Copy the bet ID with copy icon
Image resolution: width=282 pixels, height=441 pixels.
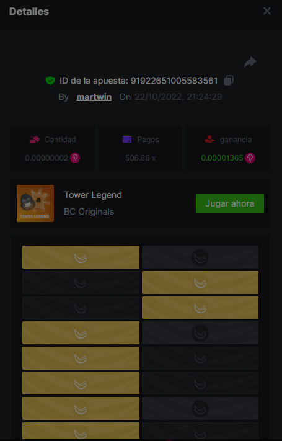[x=229, y=81]
